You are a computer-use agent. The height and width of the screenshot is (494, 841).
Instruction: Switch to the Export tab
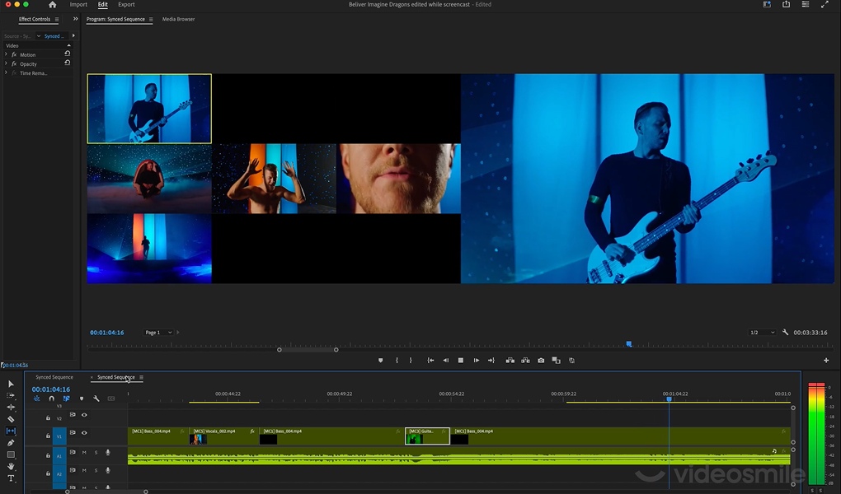[127, 4]
